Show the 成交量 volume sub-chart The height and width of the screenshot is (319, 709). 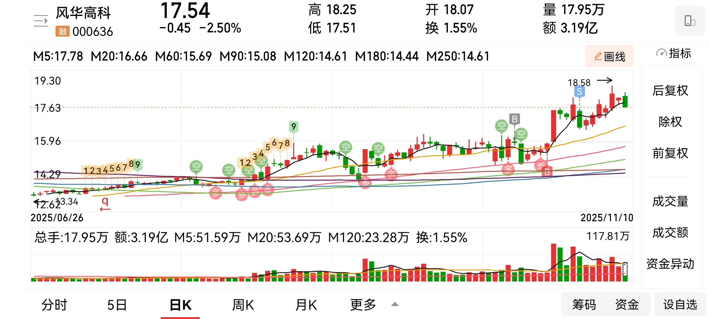click(x=670, y=201)
